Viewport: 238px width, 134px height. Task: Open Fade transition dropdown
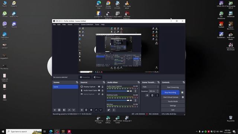150,87
